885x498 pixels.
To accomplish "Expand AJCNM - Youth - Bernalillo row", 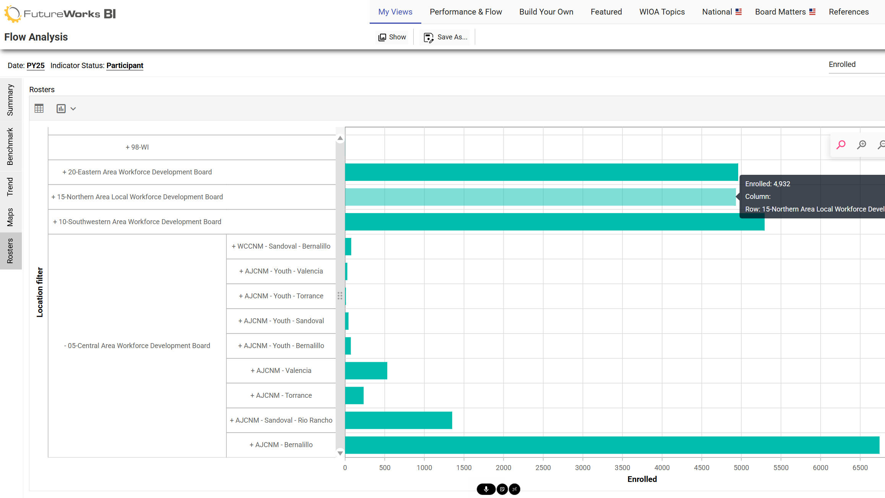I will pyautogui.click(x=281, y=346).
